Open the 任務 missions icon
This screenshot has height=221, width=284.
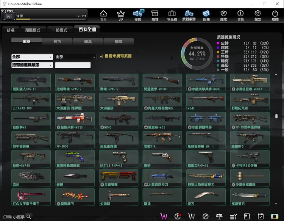click(206, 16)
